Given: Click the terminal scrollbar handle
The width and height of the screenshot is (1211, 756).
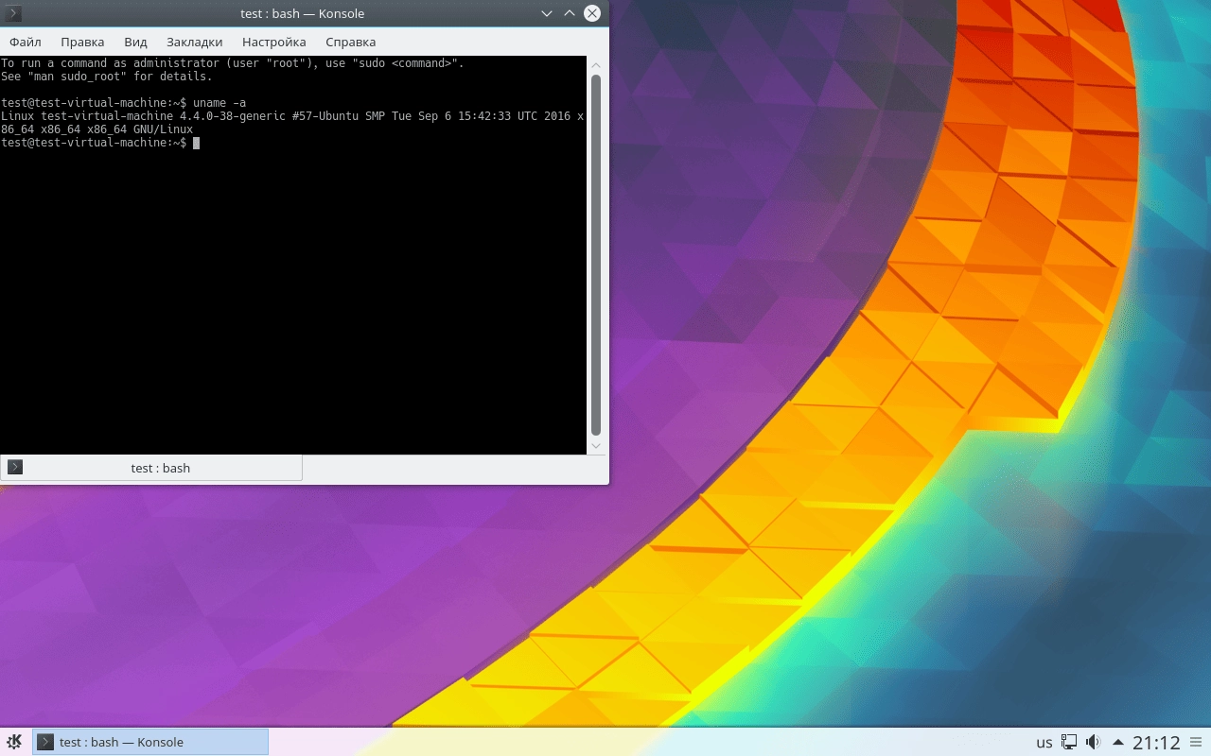Looking at the screenshot, I should (596, 255).
